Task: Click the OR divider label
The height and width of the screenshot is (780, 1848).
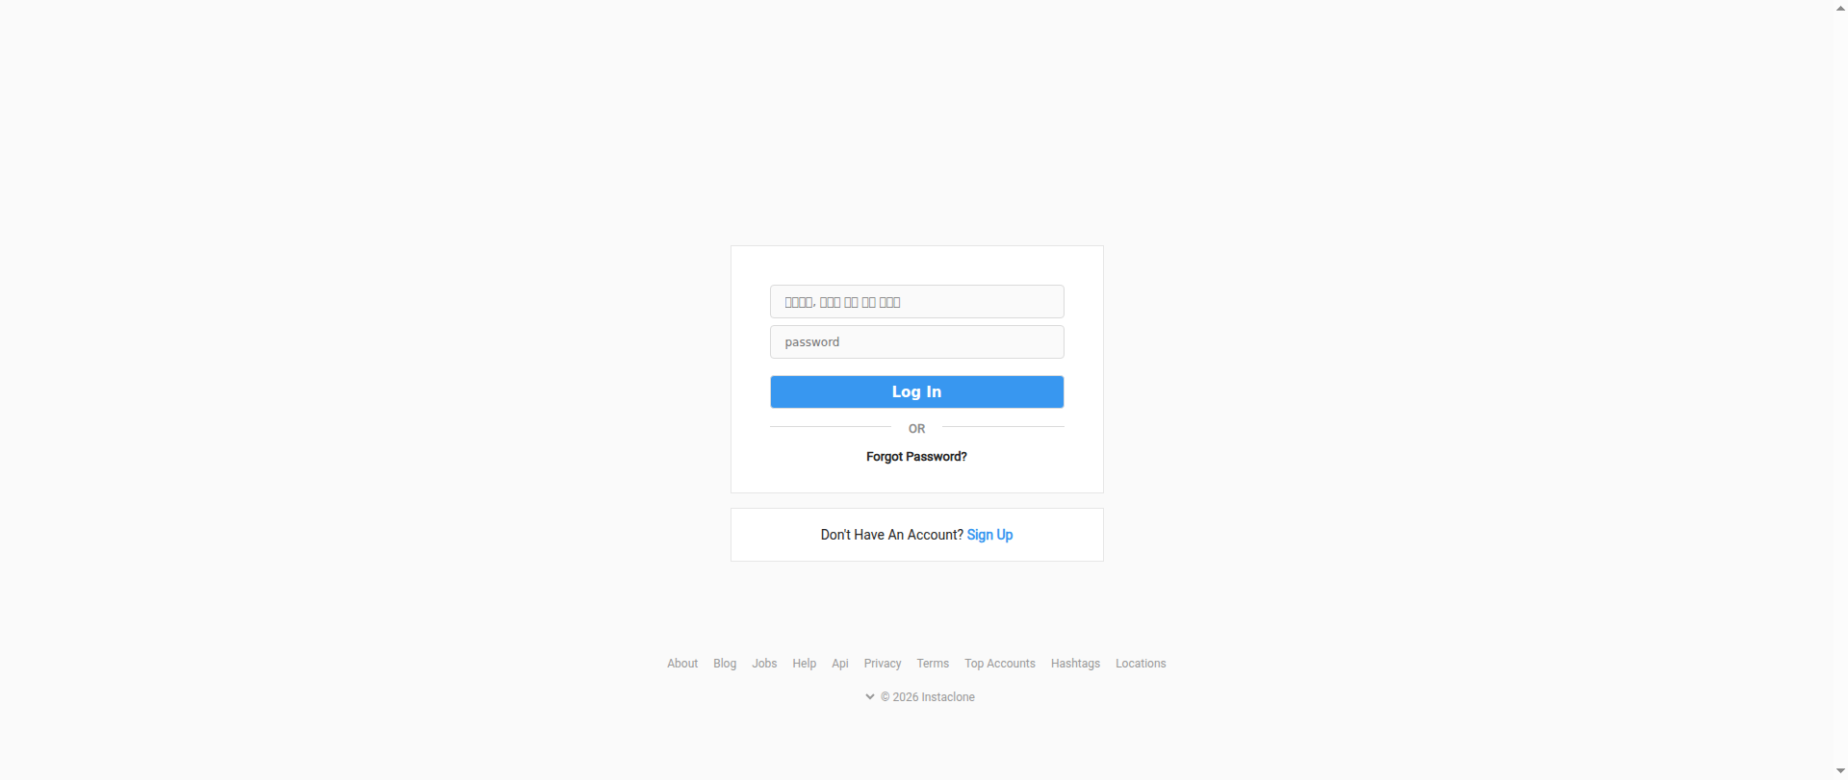Action: 916,429
